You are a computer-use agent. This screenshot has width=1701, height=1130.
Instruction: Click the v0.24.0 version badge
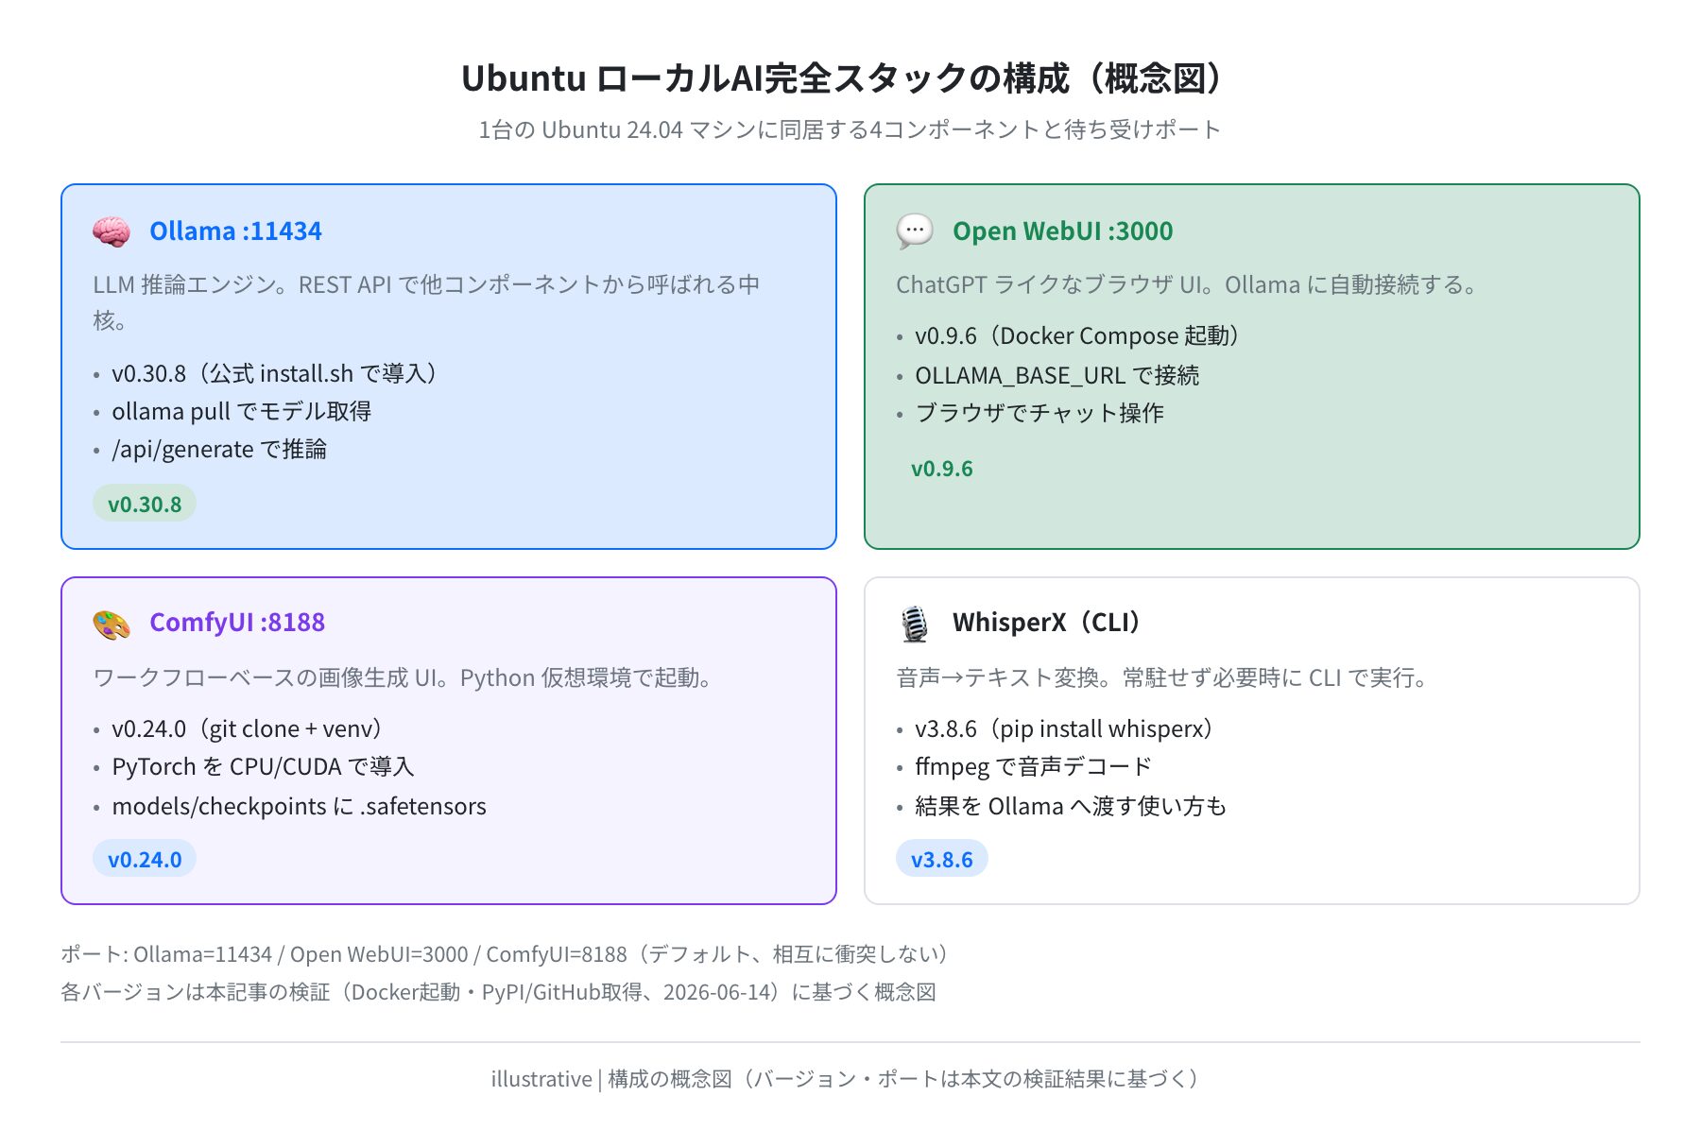[145, 859]
